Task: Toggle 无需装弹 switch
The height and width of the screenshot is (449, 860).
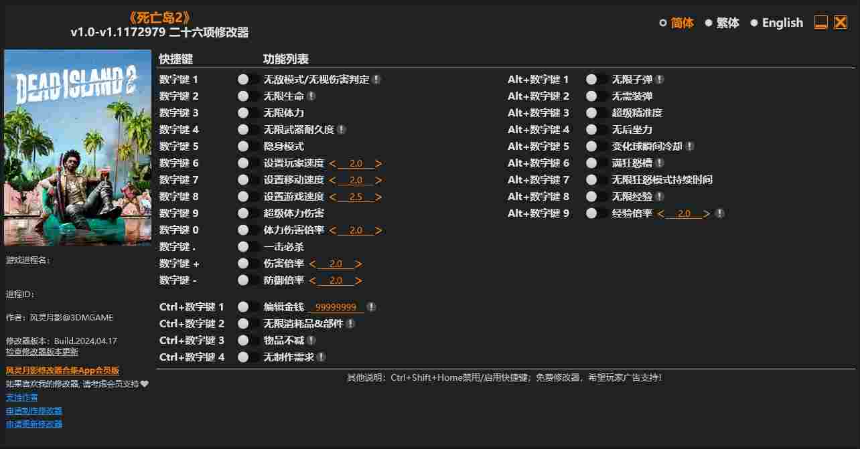Action: pyautogui.click(x=597, y=96)
